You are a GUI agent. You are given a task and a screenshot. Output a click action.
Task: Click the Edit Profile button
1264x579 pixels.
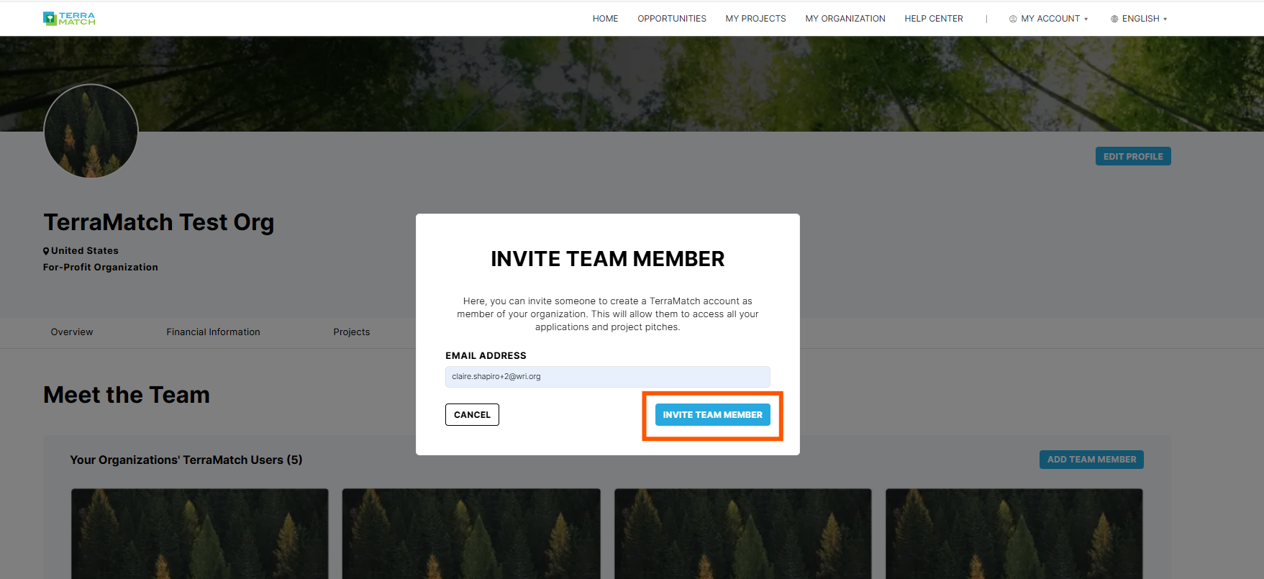point(1133,156)
